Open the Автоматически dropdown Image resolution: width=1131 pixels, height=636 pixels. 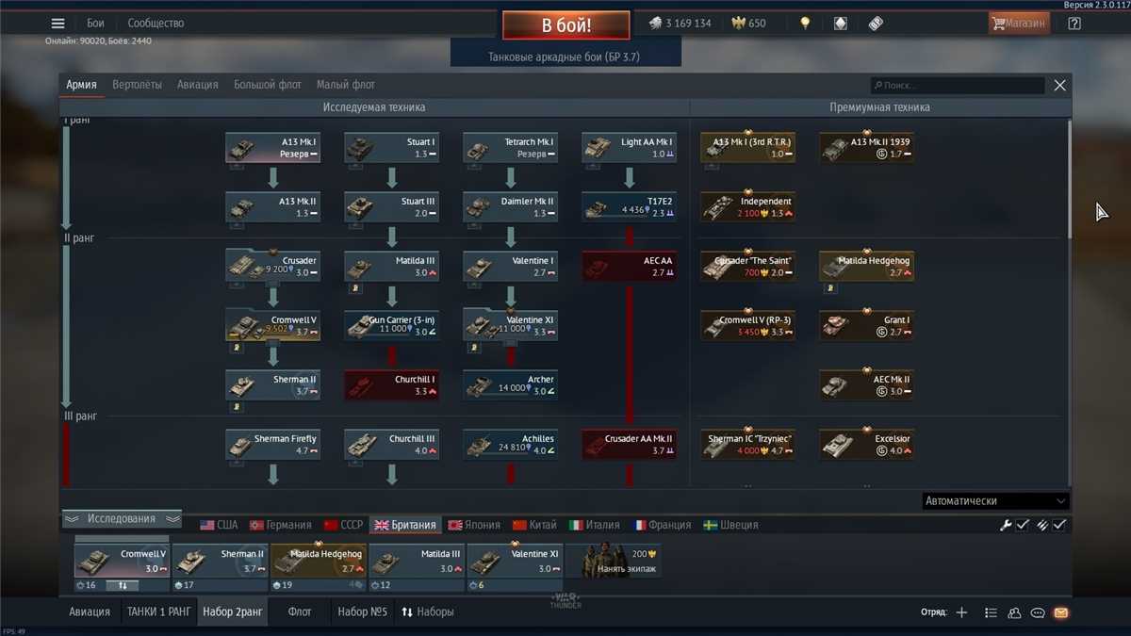pos(995,501)
